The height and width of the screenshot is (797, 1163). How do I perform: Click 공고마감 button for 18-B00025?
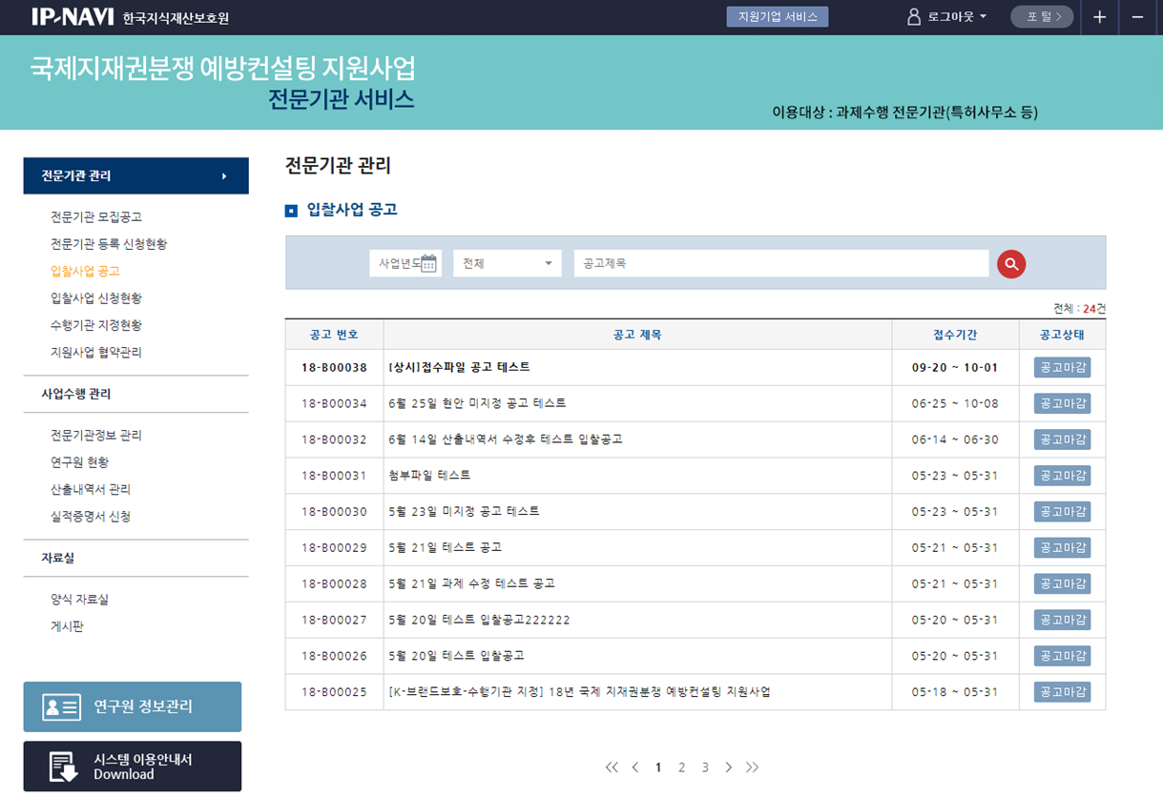(x=1062, y=692)
